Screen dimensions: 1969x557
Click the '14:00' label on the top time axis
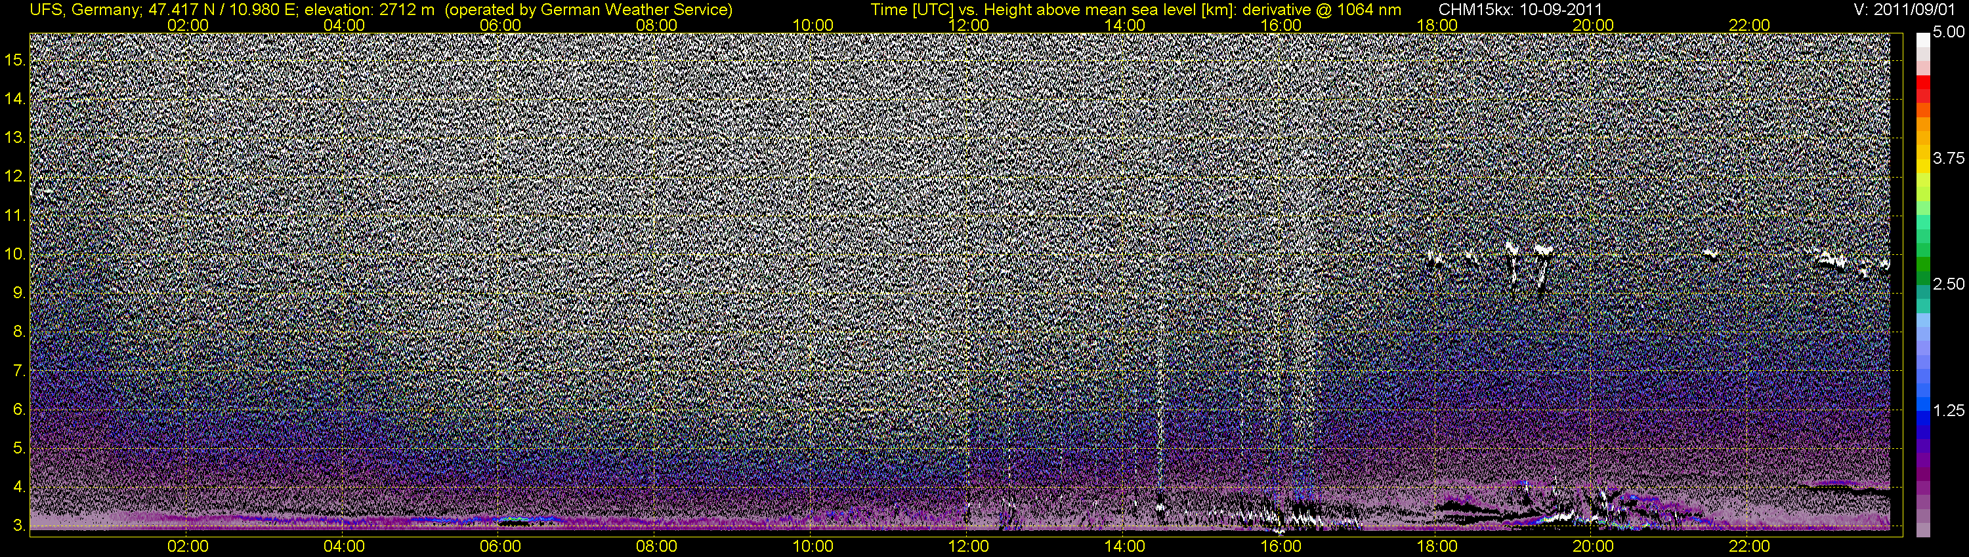[1125, 25]
